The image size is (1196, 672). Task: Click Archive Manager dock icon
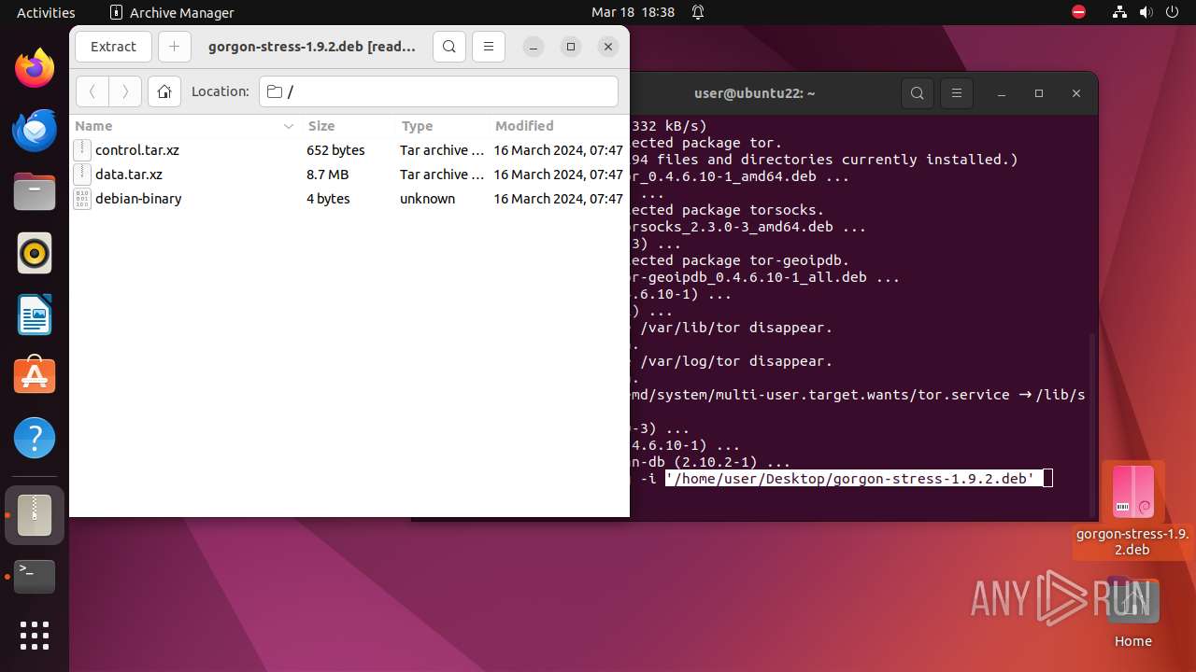pos(35,515)
